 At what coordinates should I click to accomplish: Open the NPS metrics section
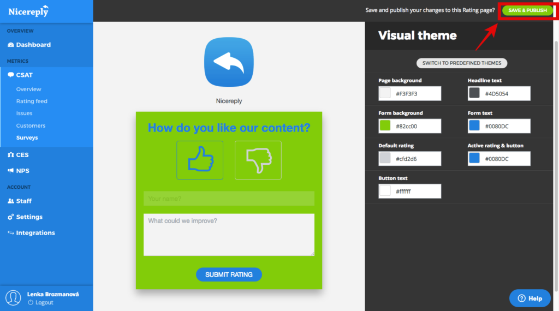coord(22,171)
